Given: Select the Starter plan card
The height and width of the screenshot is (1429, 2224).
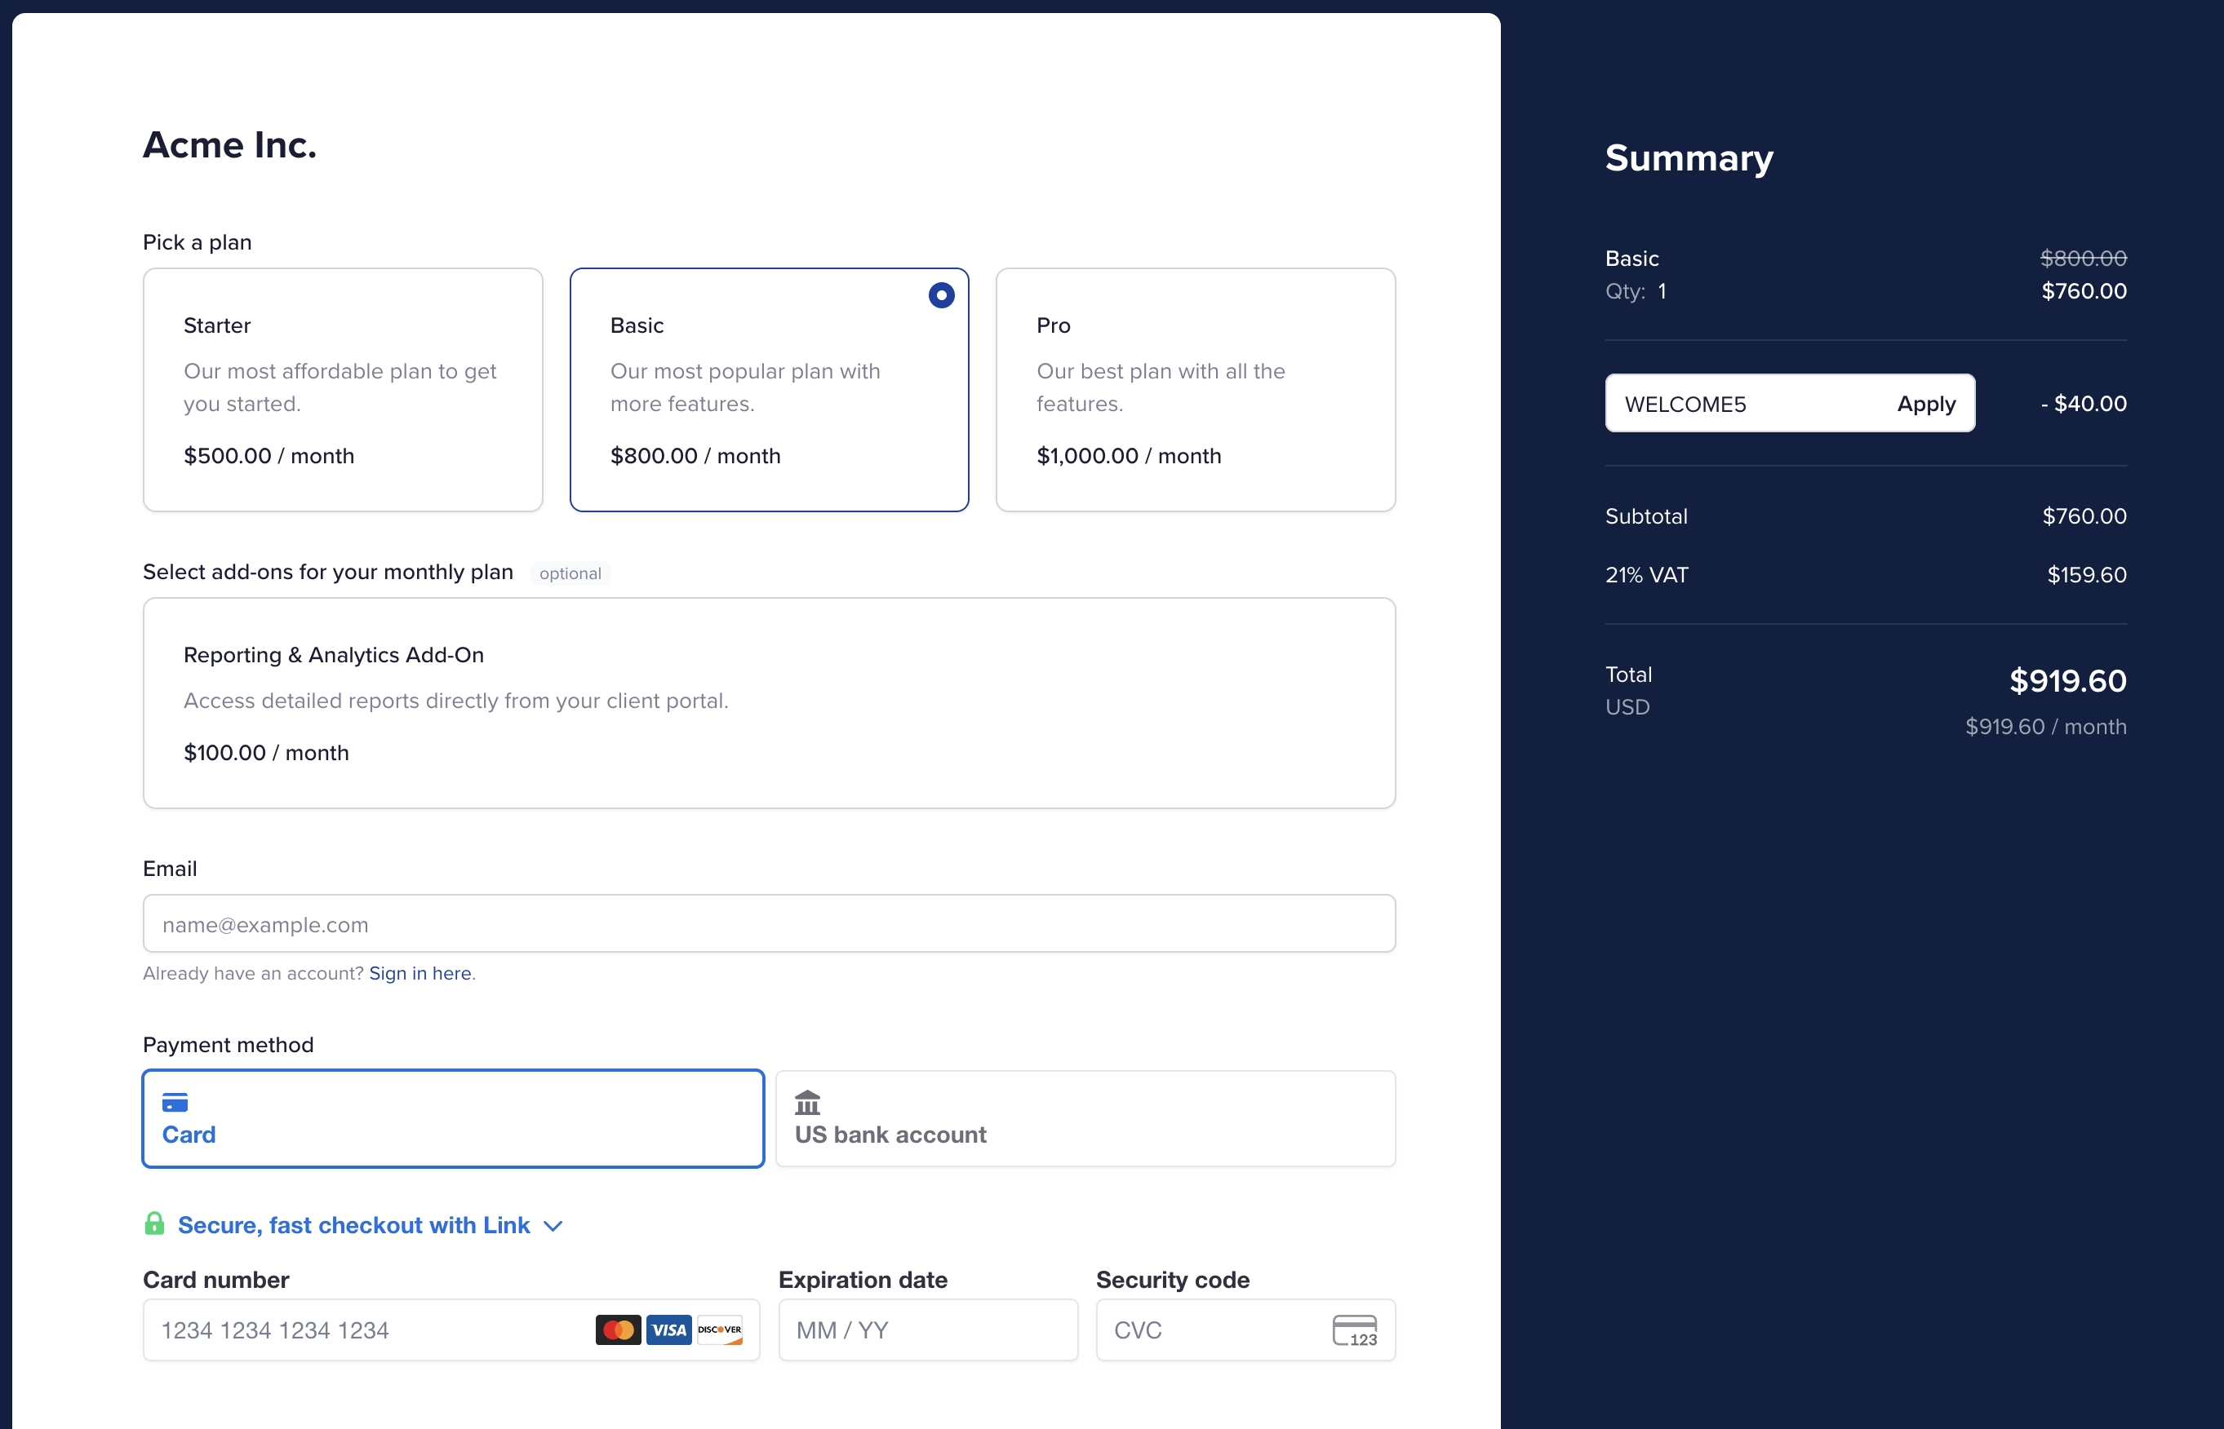Looking at the screenshot, I should click(x=343, y=390).
